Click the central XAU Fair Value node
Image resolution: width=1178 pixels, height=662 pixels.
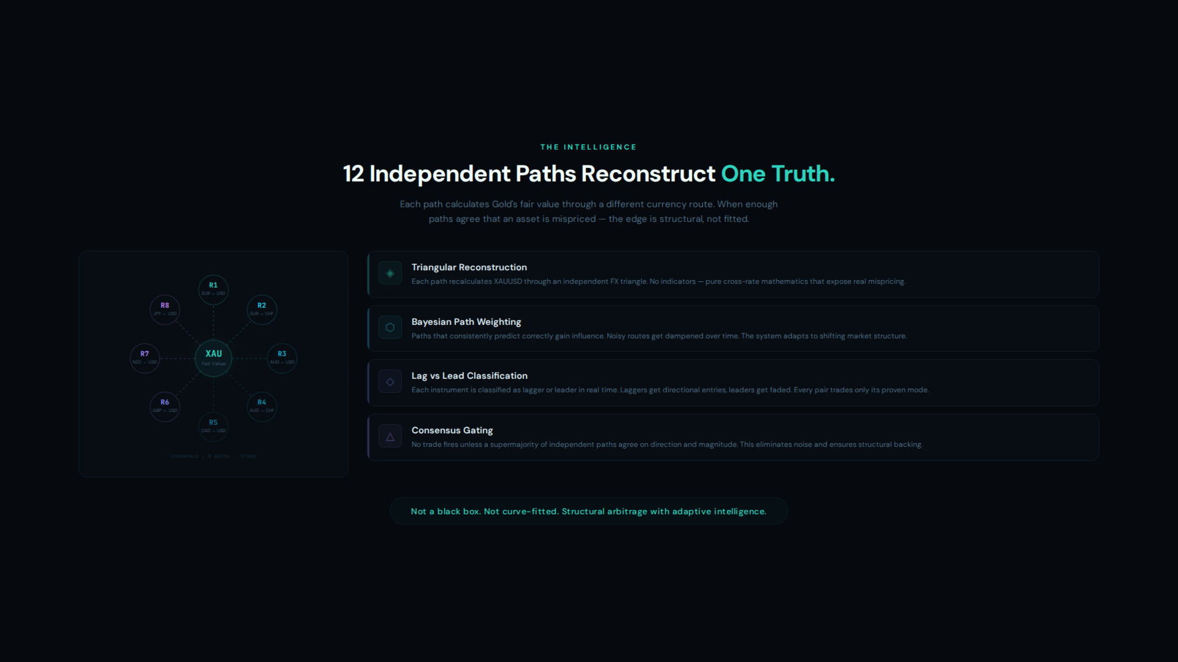click(214, 358)
